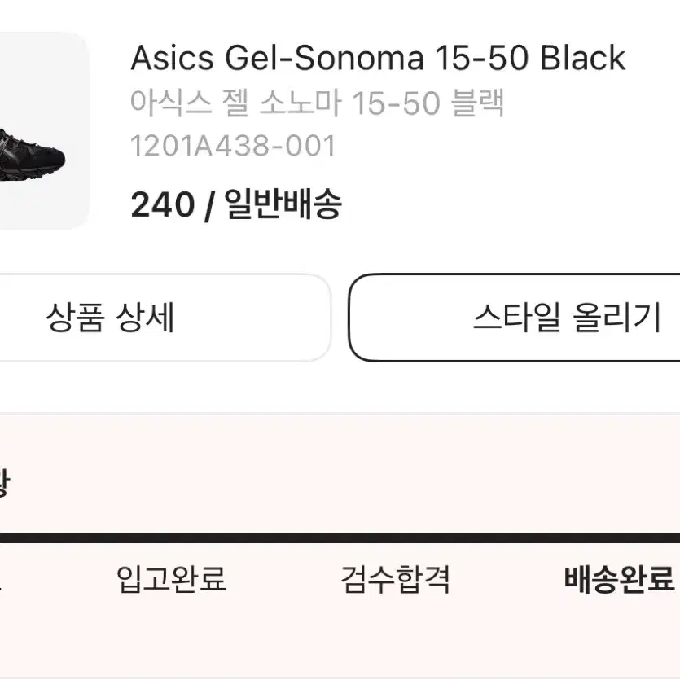Click the black delivery progress bar
The width and height of the screenshot is (680, 680).
pyautogui.click(x=340, y=538)
